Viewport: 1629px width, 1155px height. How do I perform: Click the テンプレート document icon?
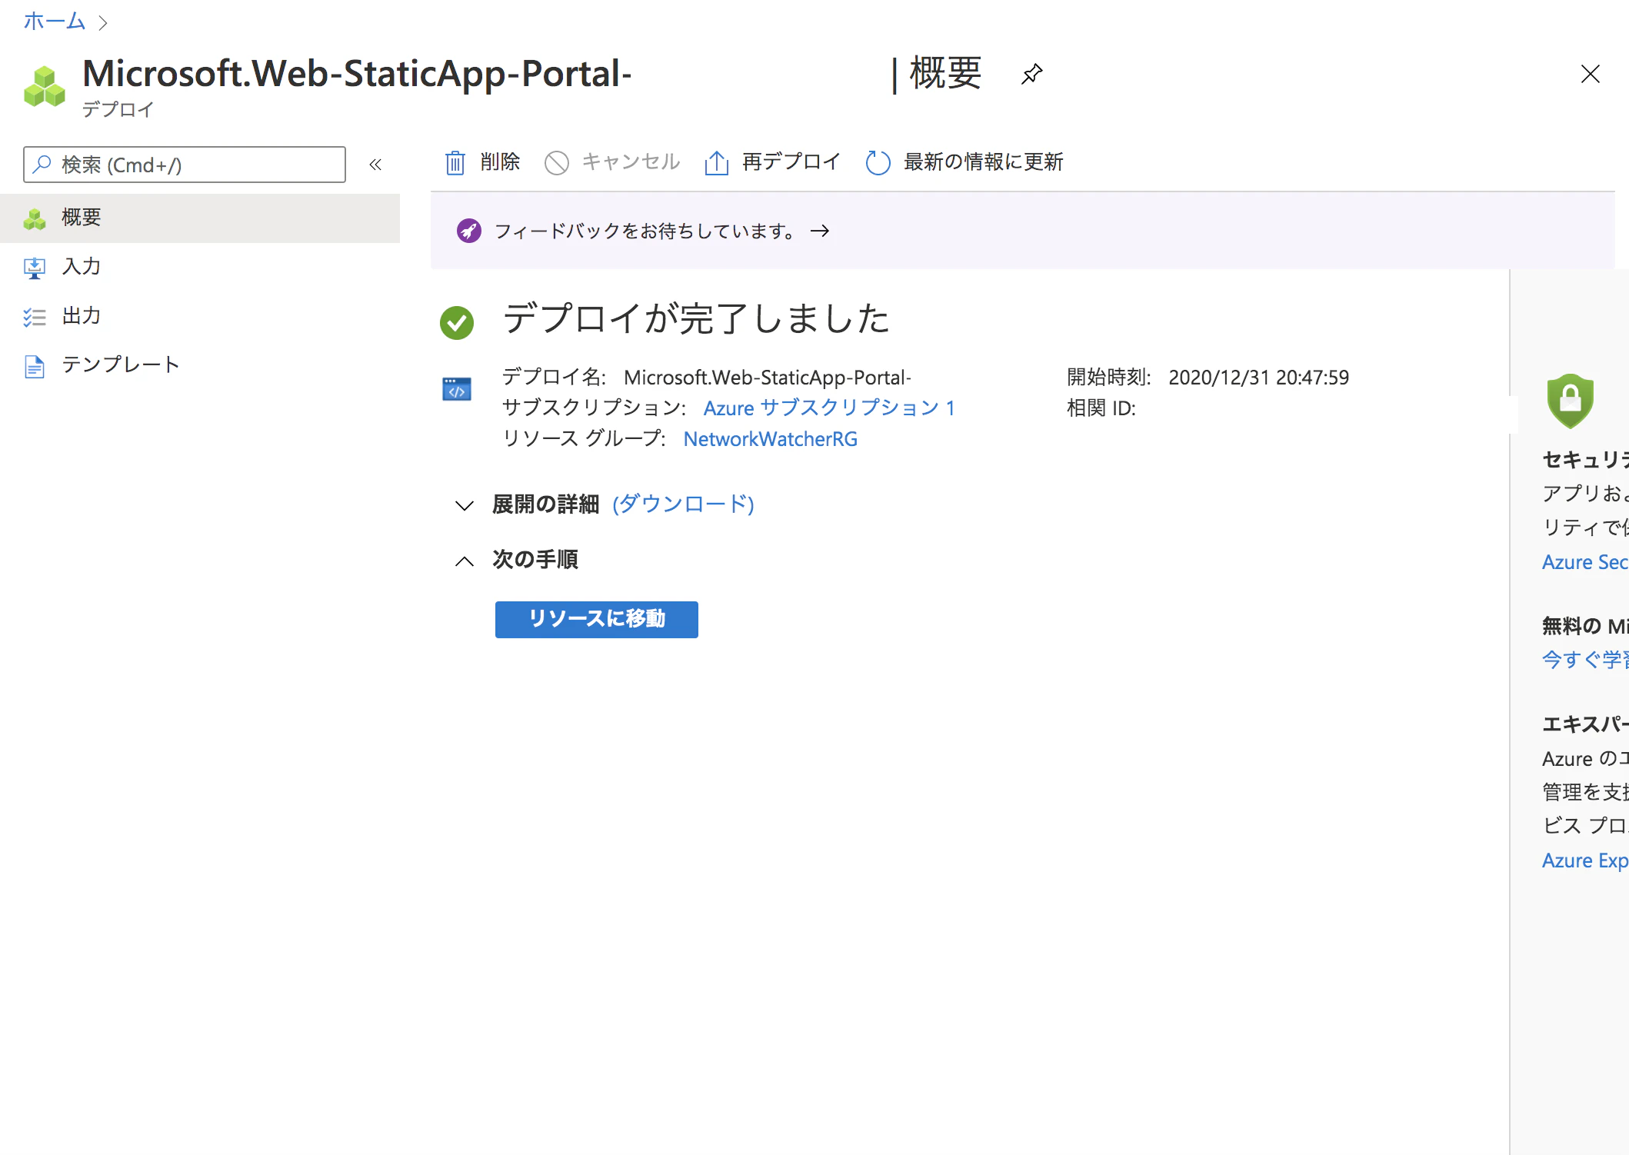(34, 366)
